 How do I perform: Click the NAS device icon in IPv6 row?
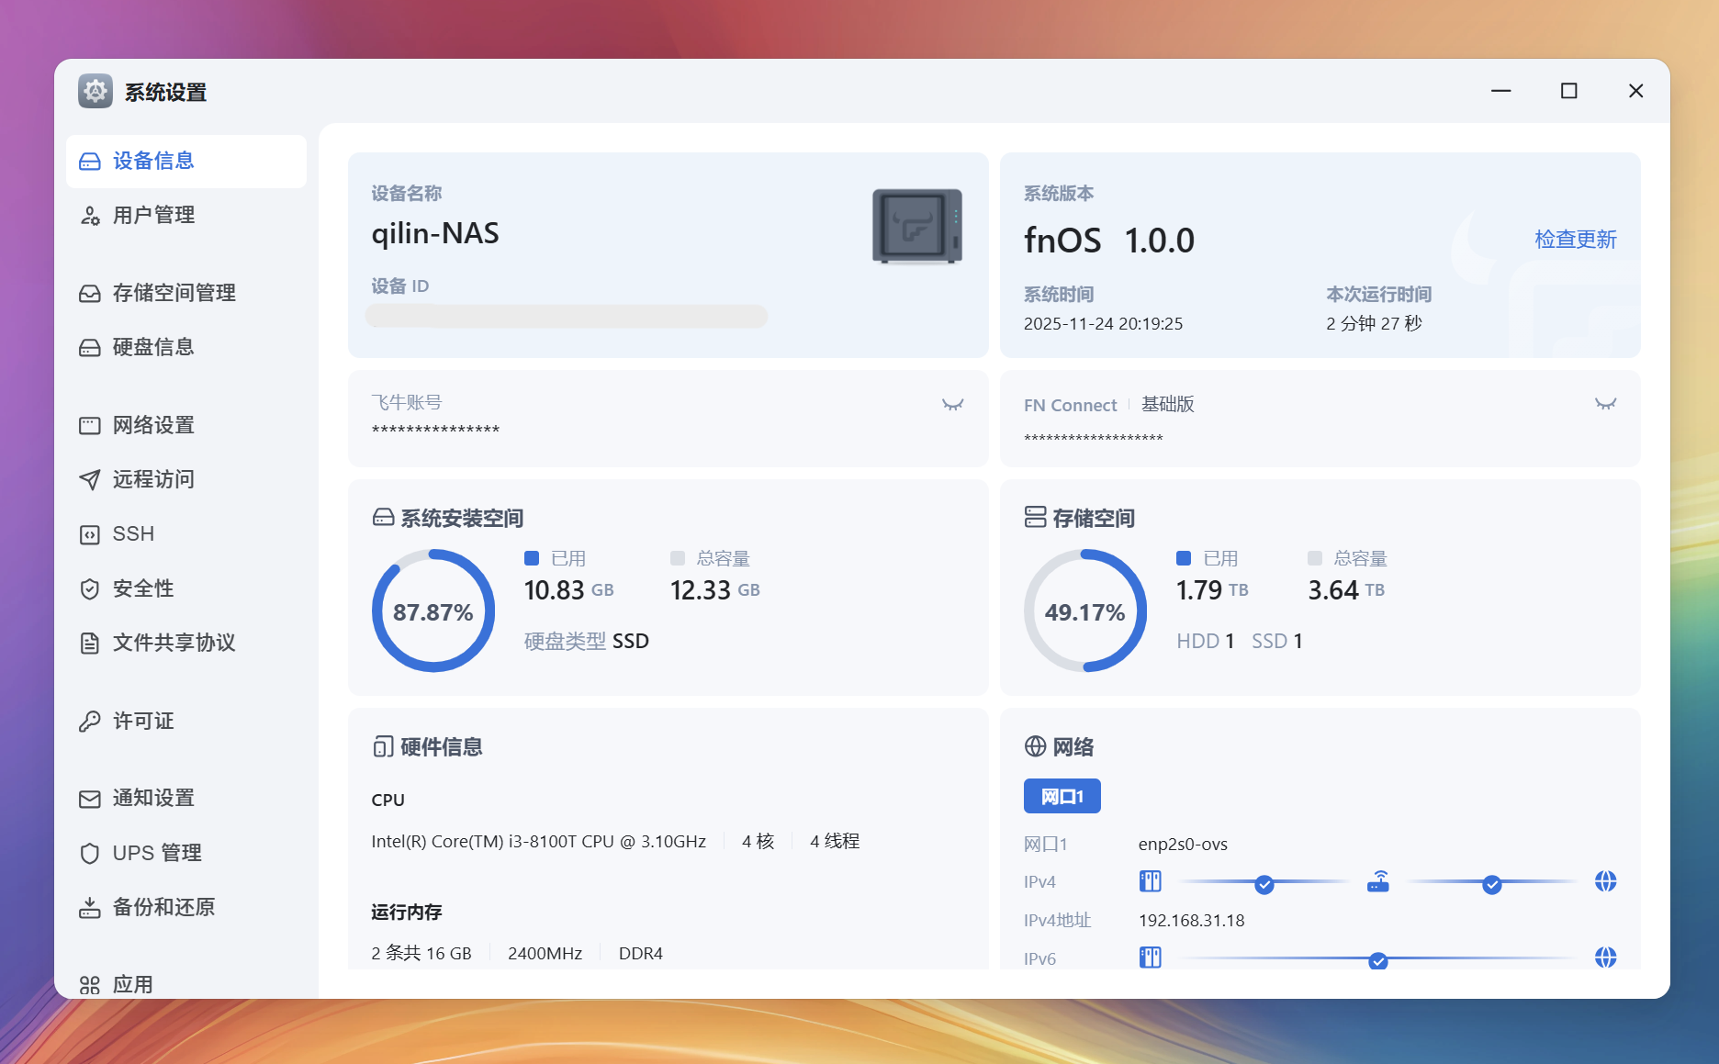coord(1150,958)
